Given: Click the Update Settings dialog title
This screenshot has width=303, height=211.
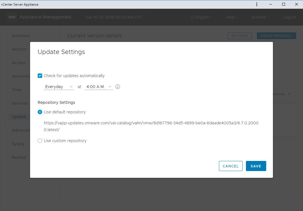Looking at the screenshot, I should tap(61, 52).
